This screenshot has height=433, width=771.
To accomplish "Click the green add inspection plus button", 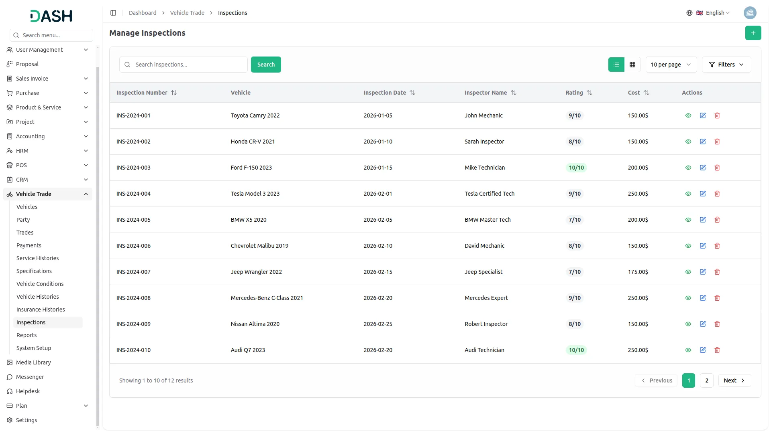I will pyautogui.click(x=753, y=33).
